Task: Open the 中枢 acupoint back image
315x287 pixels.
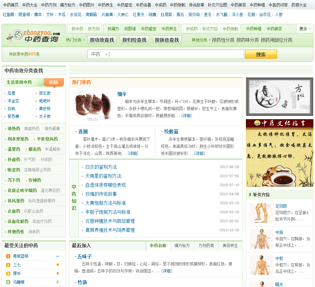Action: 261,265
